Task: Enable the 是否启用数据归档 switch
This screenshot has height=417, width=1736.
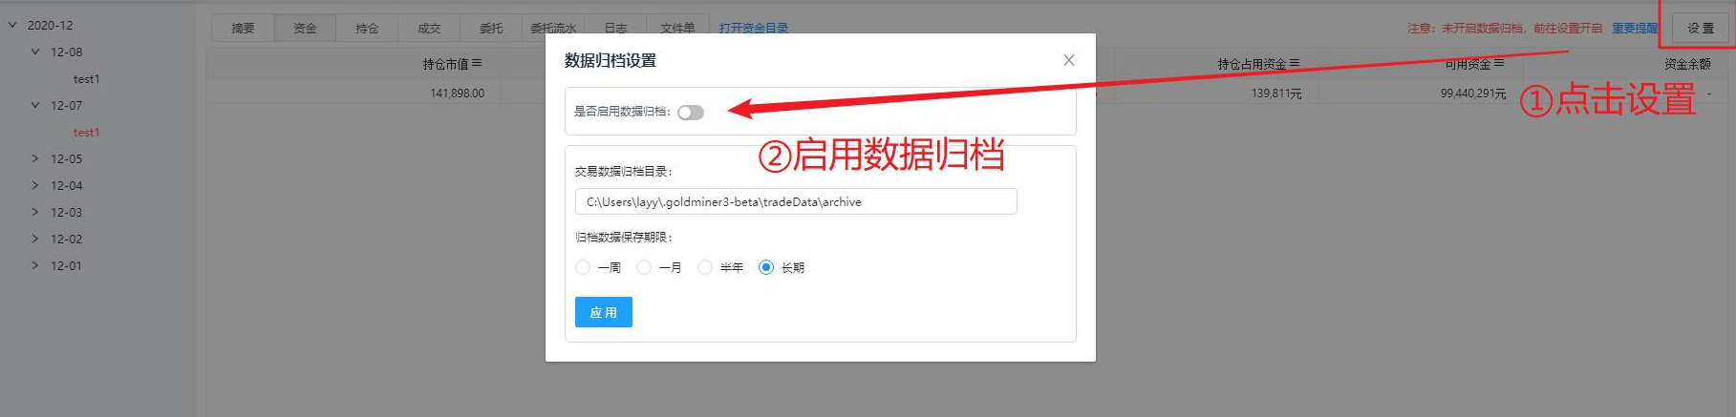Action: [x=690, y=113]
